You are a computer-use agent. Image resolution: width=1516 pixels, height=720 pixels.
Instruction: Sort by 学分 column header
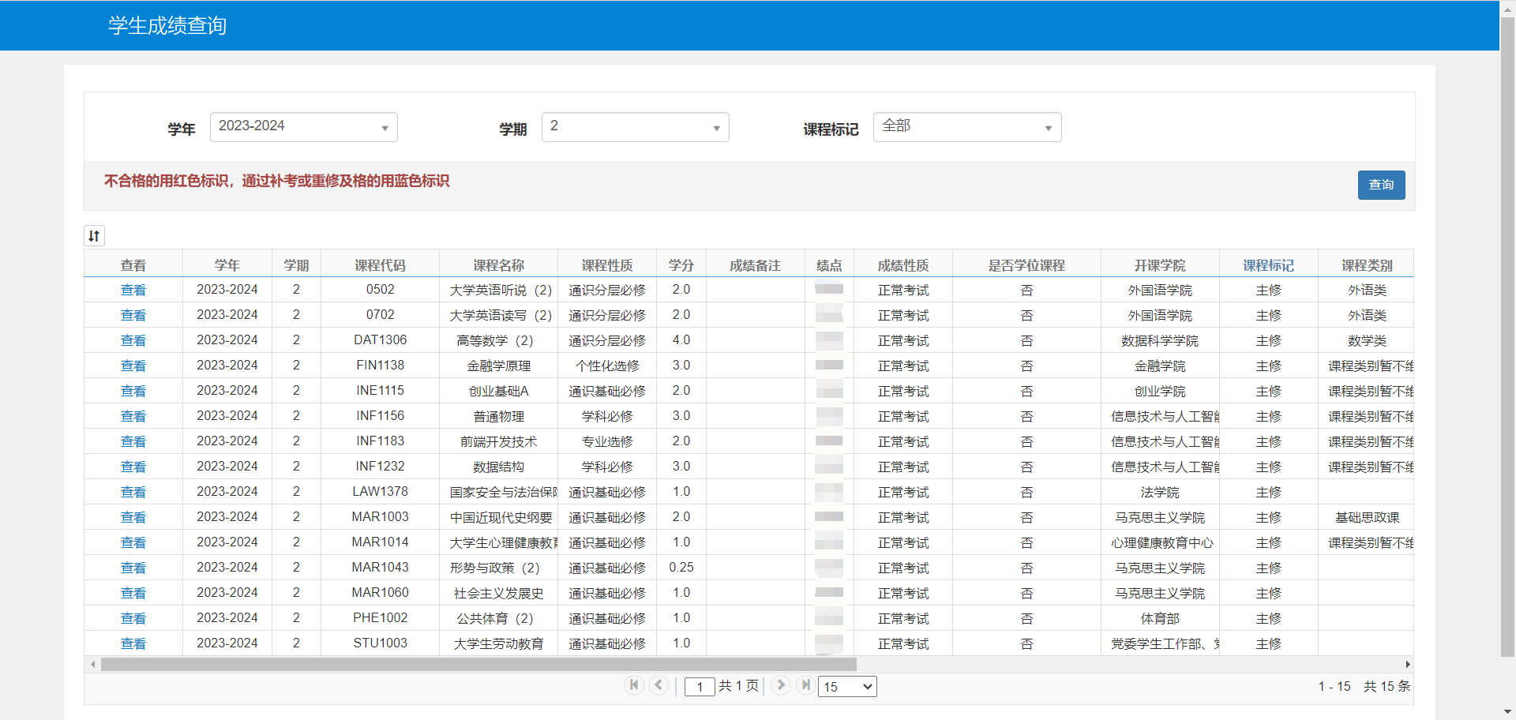(x=681, y=265)
